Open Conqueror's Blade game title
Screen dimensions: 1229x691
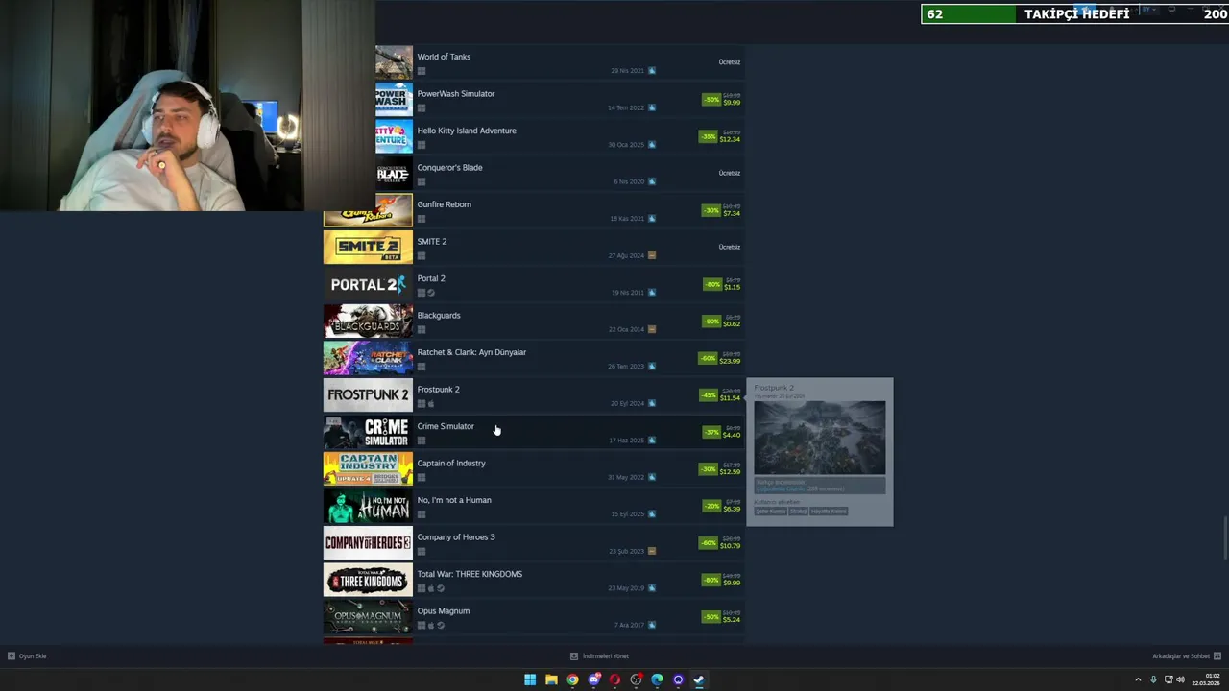point(449,168)
